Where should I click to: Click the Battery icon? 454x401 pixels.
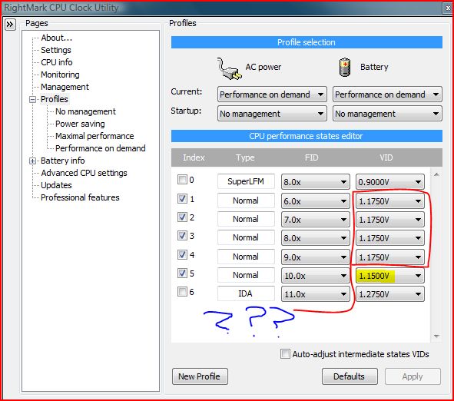point(345,67)
